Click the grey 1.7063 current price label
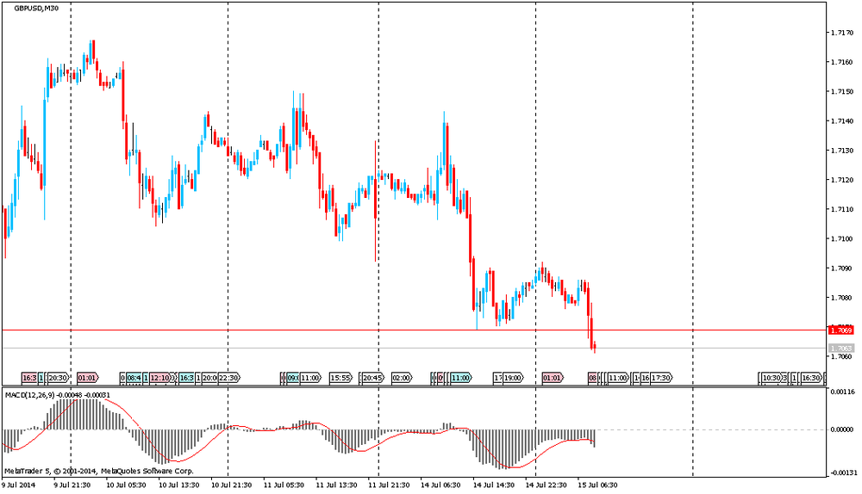This screenshot has height=494, width=862. point(841,349)
